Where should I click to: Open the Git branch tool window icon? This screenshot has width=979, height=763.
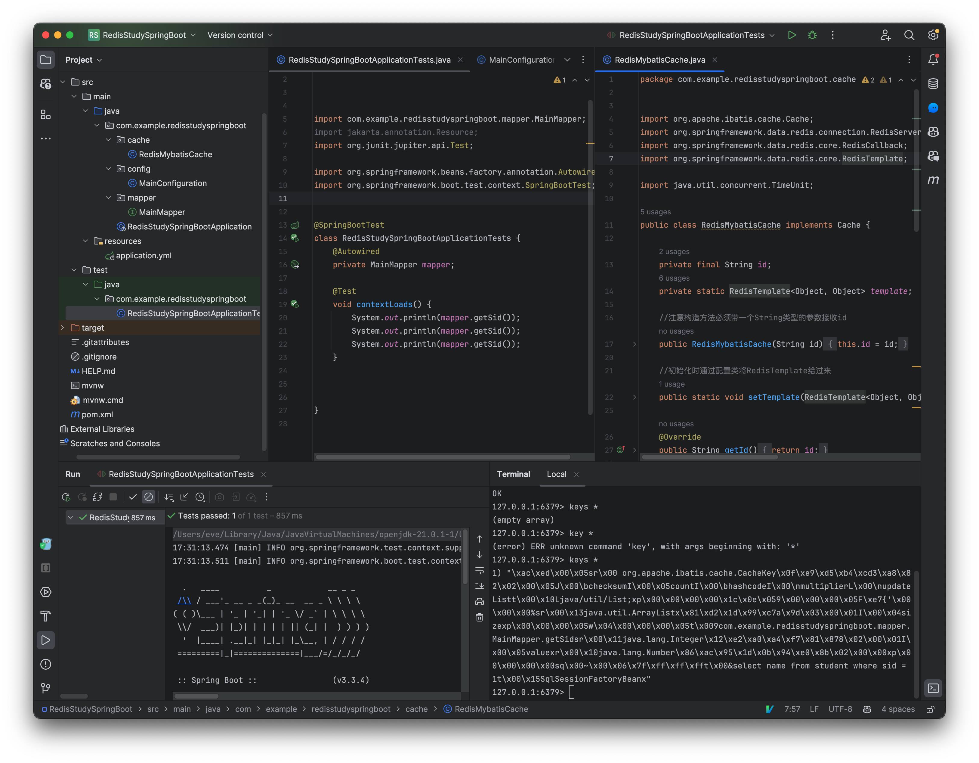46,688
